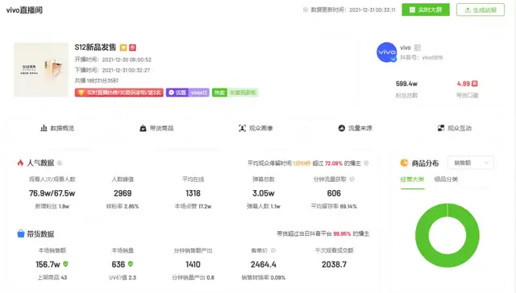Click the 开播时间 2021-12-30 line
Viewport: 516px width, 293px height.
(113, 60)
